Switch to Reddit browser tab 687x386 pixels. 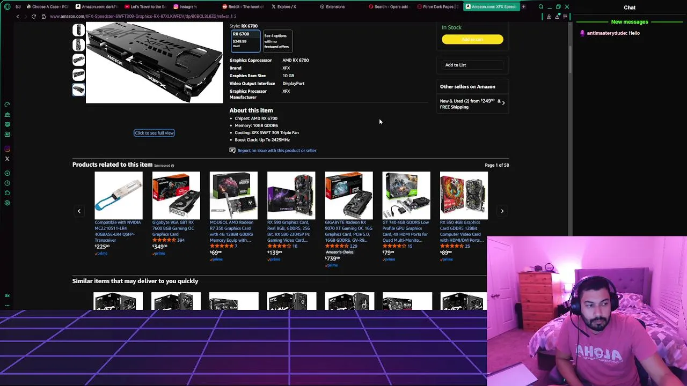(243, 6)
